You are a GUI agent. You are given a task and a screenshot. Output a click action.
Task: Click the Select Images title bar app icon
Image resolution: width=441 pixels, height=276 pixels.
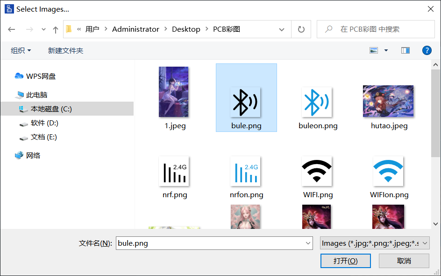9,9
